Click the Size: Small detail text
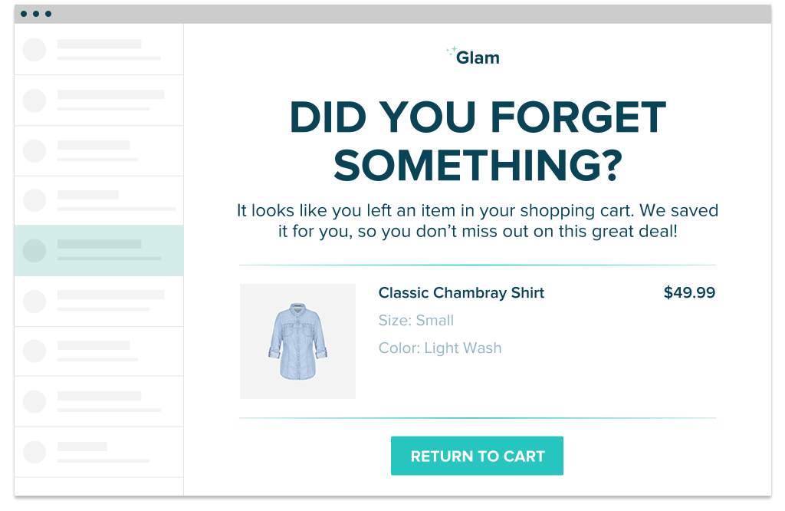Viewport: 785px width, 511px height. point(416,320)
